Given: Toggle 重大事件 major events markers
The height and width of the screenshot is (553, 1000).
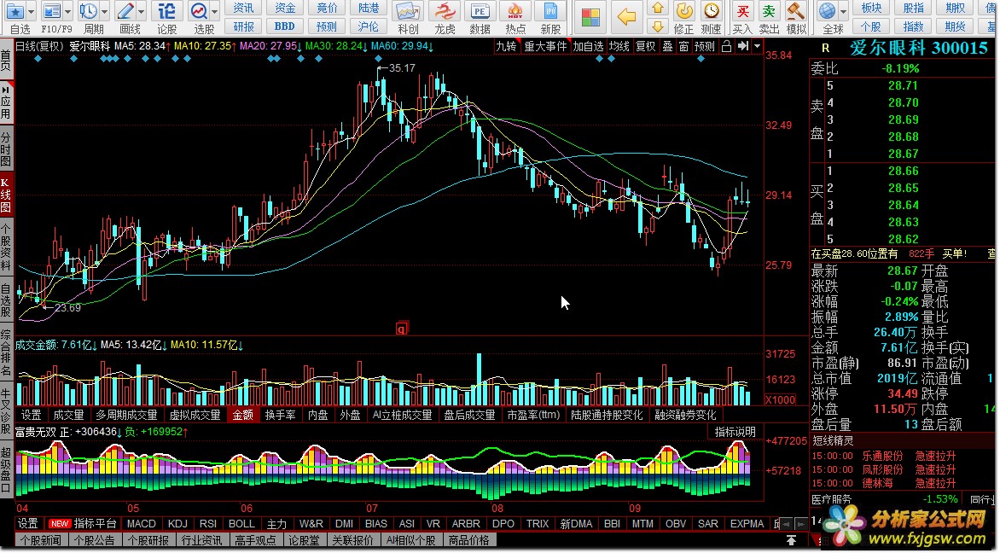Looking at the screenshot, I should coord(545,47).
